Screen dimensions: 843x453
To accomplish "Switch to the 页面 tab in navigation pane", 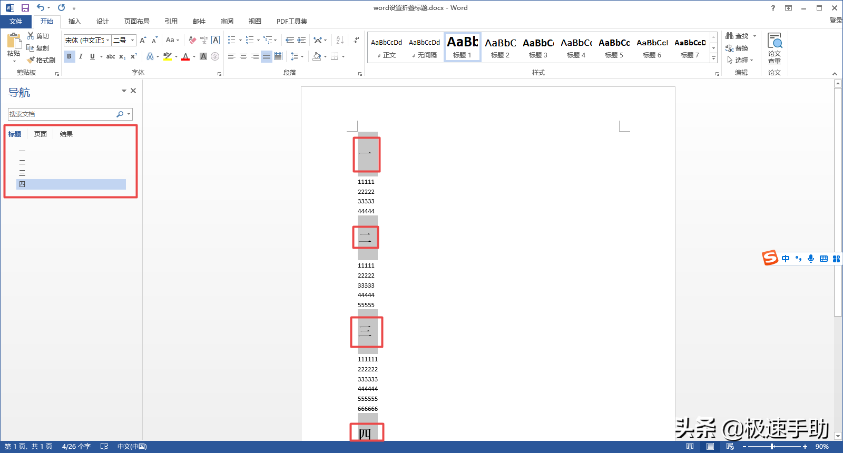I will tap(41, 134).
